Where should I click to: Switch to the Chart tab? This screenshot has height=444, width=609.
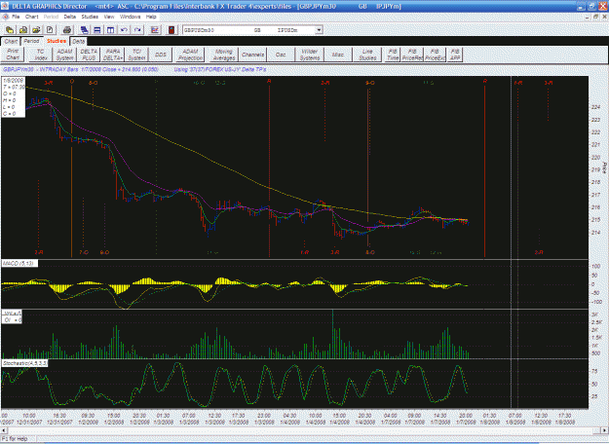tap(11, 41)
